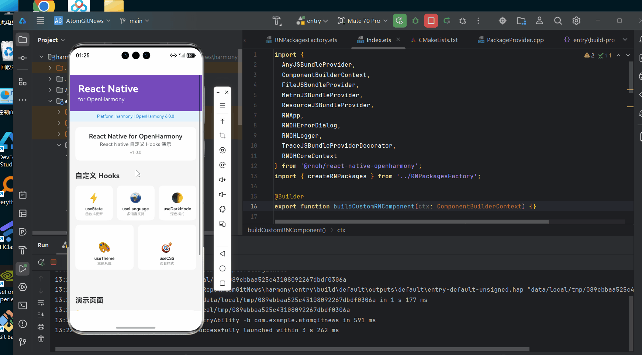Toggle soft-wrap in Run console

pyautogui.click(x=41, y=303)
